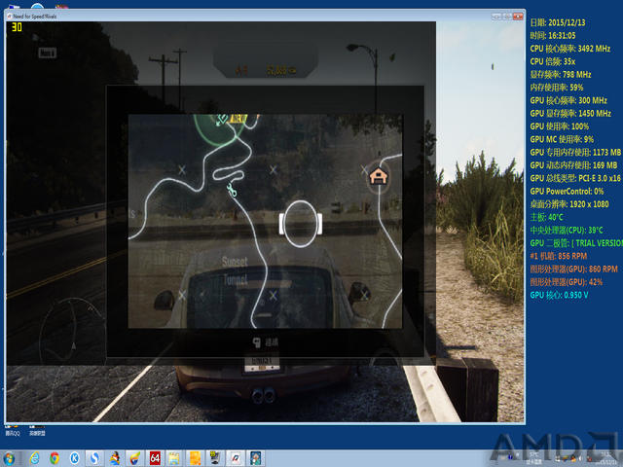Click the GPU 总线类型: PCI-E 3.0 x16 line
The image size is (623, 467).
[575, 178]
